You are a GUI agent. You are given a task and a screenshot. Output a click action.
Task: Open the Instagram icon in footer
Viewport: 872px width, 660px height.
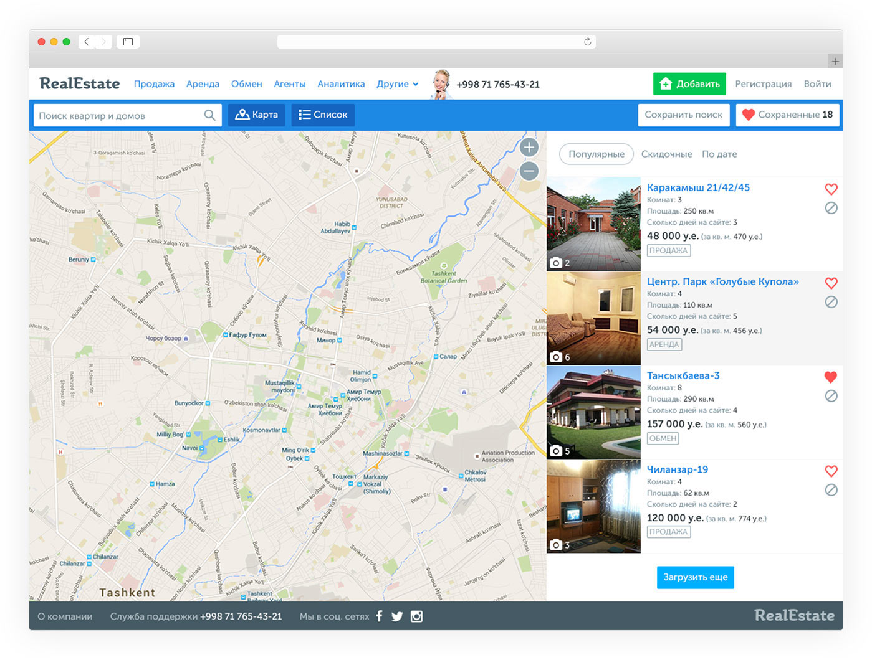(417, 616)
